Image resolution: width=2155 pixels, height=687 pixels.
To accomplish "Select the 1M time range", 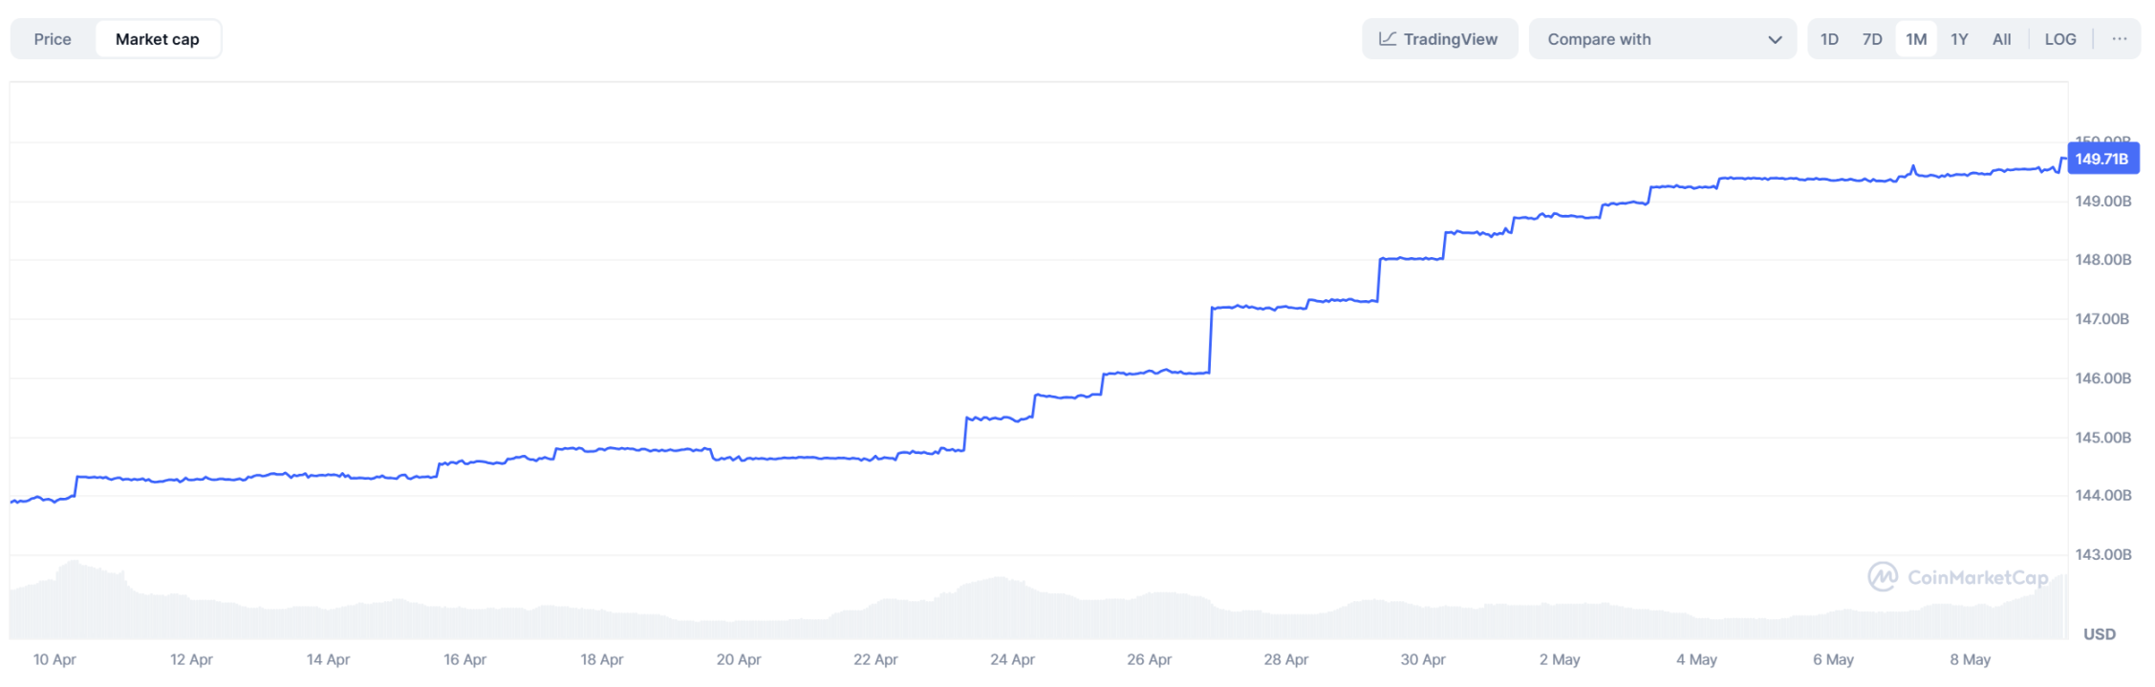I will [x=1916, y=39].
